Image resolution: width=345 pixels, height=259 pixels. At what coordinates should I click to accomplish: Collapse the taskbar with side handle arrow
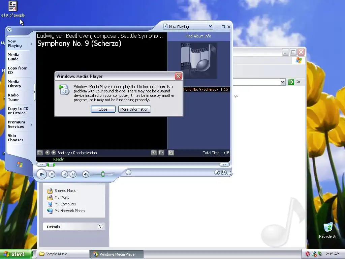click(35, 92)
